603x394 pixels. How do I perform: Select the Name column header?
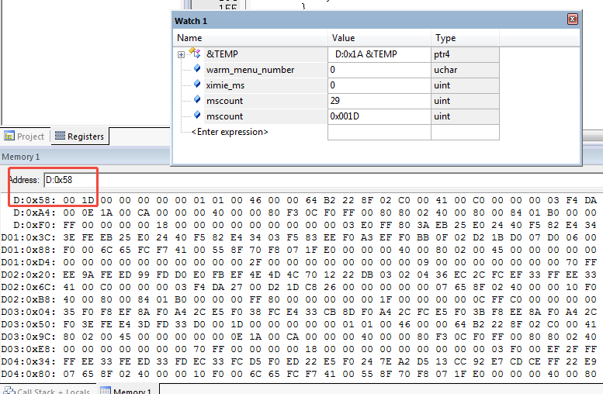point(248,38)
